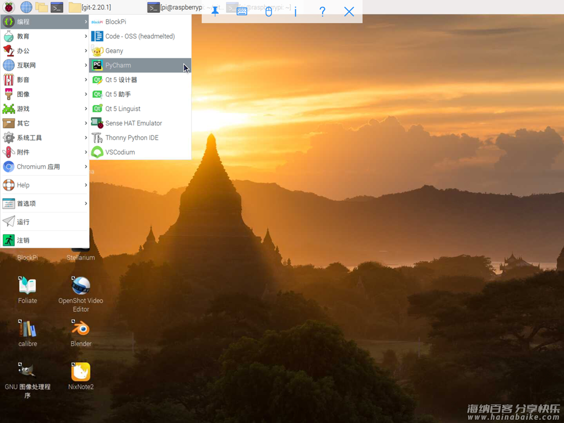
Task: Expand the arrow beside Help
Action: [85, 185]
